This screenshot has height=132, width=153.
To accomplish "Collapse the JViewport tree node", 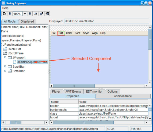I will click(x=5, y=57).
